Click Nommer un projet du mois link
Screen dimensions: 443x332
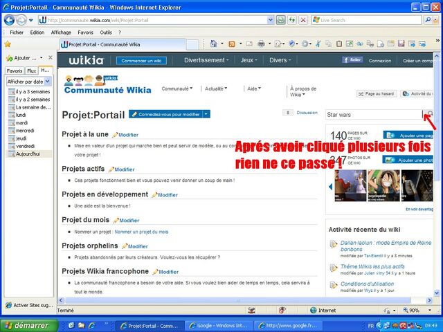coord(141,232)
